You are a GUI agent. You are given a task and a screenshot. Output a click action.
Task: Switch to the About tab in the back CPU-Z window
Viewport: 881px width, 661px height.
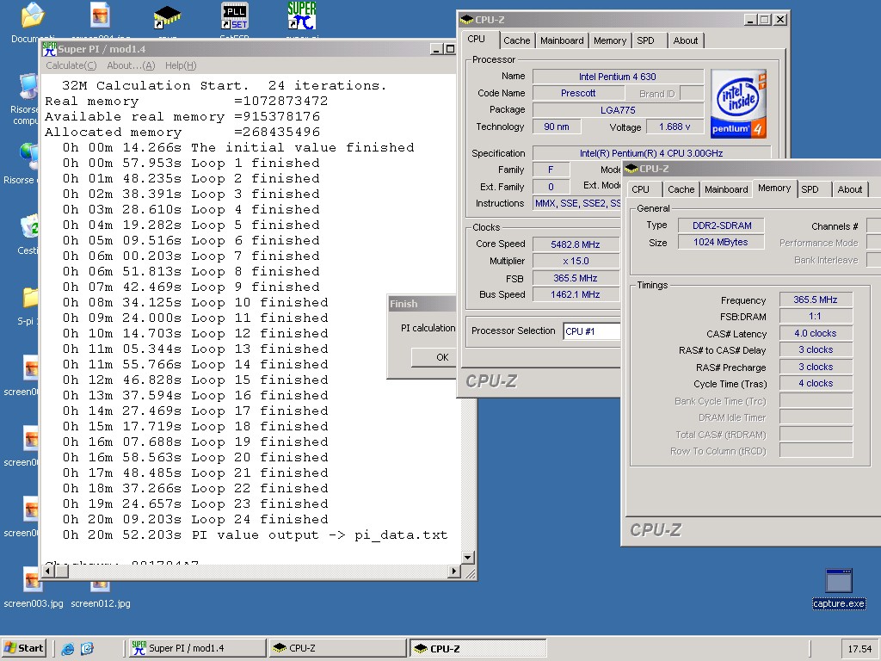(686, 40)
